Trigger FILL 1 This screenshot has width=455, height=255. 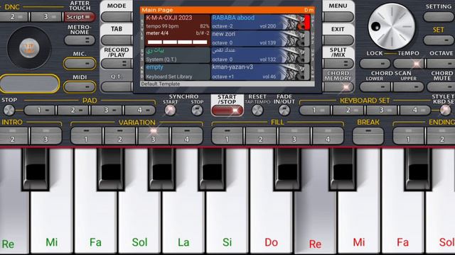(x=227, y=135)
